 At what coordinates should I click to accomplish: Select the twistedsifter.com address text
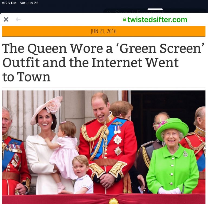coord(157,20)
